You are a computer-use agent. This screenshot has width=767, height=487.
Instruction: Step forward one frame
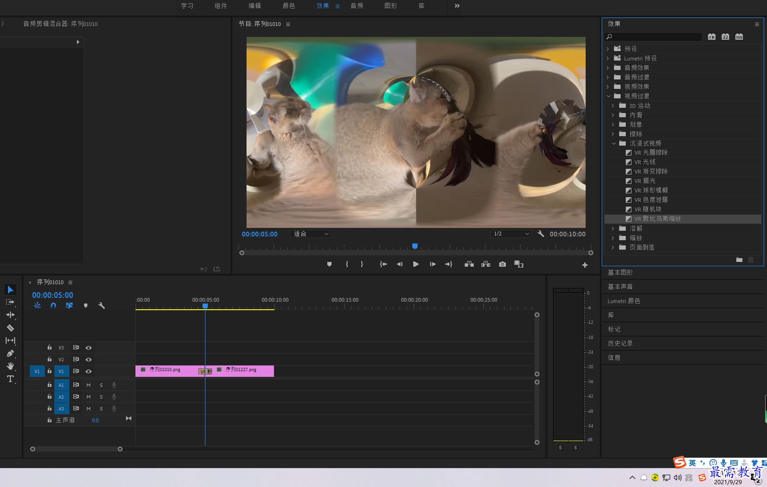433,264
